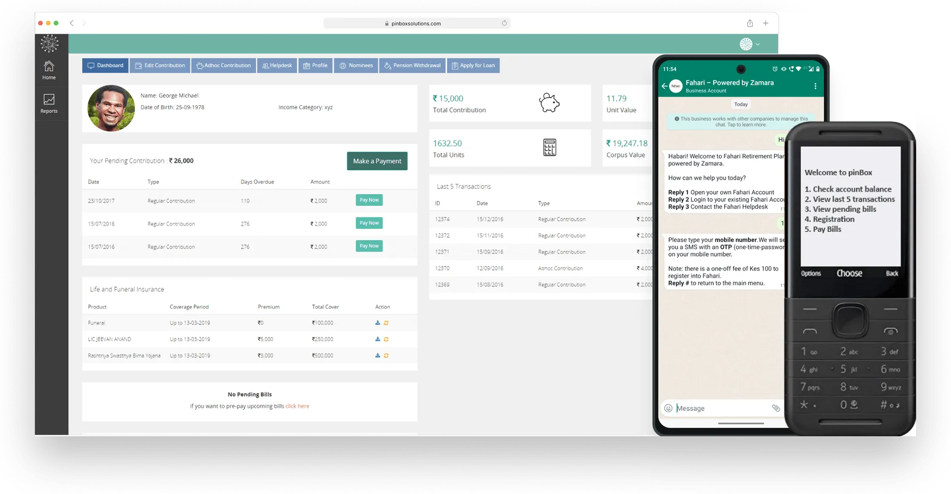Open the emoji picker in message bar
Image resolution: width=951 pixels, height=494 pixels.
coord(668,408)
